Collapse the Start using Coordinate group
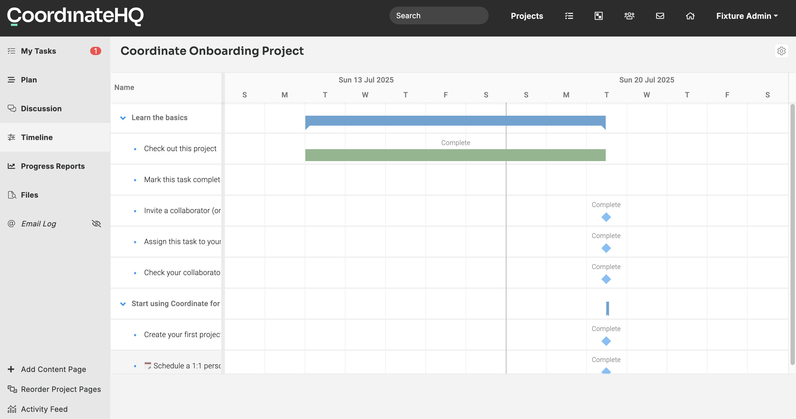796x419 pixels. click(x=123, y=304)
